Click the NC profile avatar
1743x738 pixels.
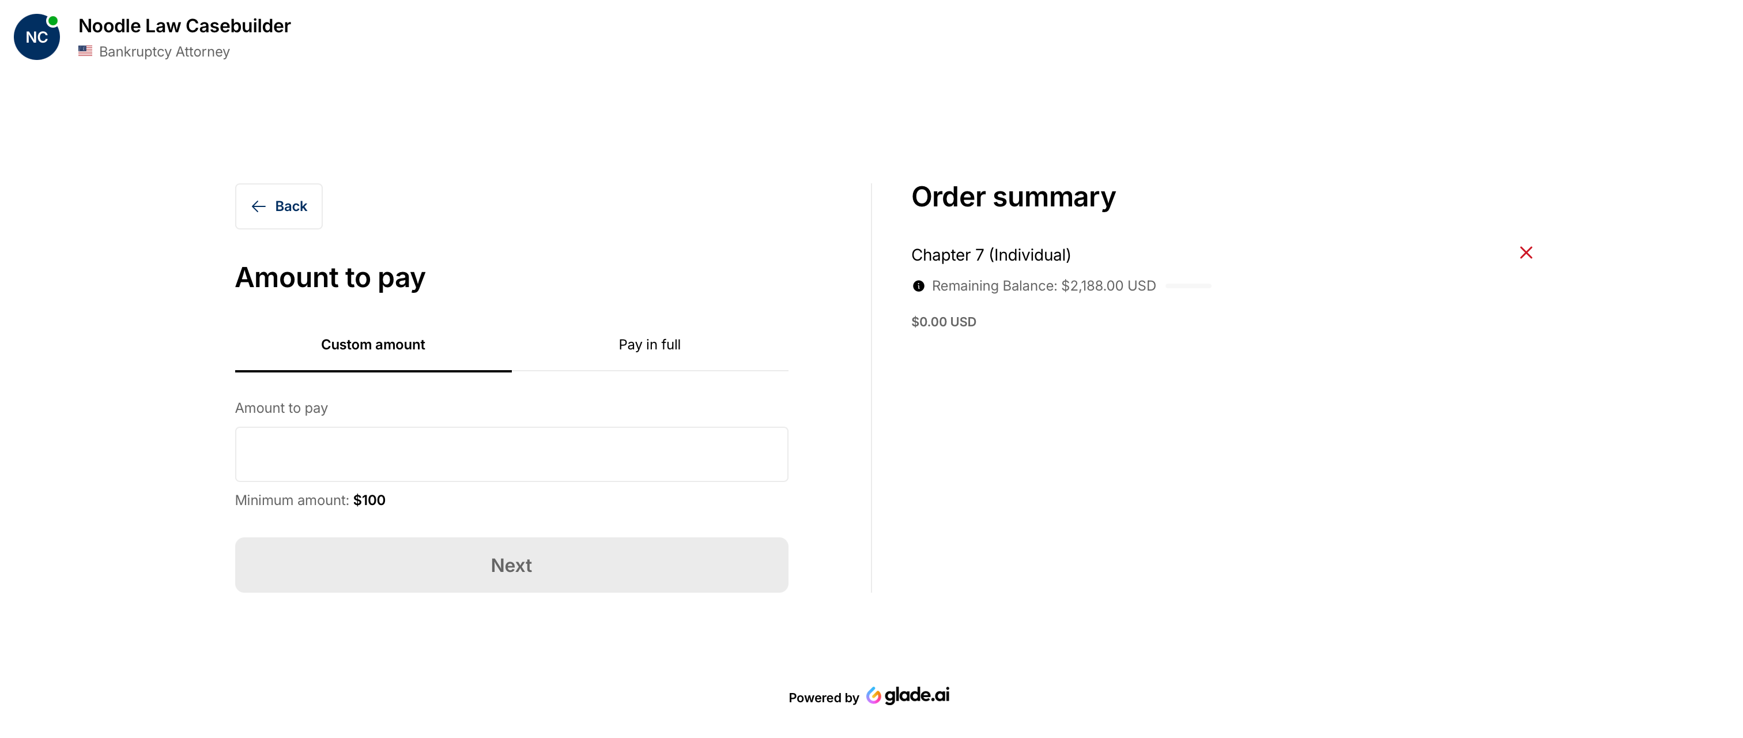coord(36,37)
